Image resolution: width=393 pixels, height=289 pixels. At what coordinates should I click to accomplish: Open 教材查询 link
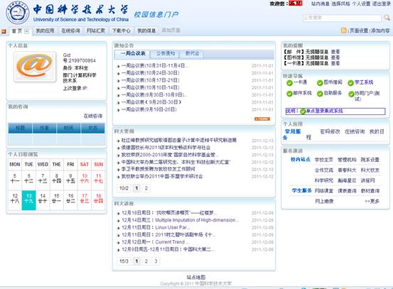370,191
